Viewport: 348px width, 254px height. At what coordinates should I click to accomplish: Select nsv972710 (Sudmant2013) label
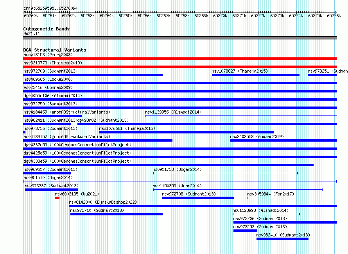point(97,210)
